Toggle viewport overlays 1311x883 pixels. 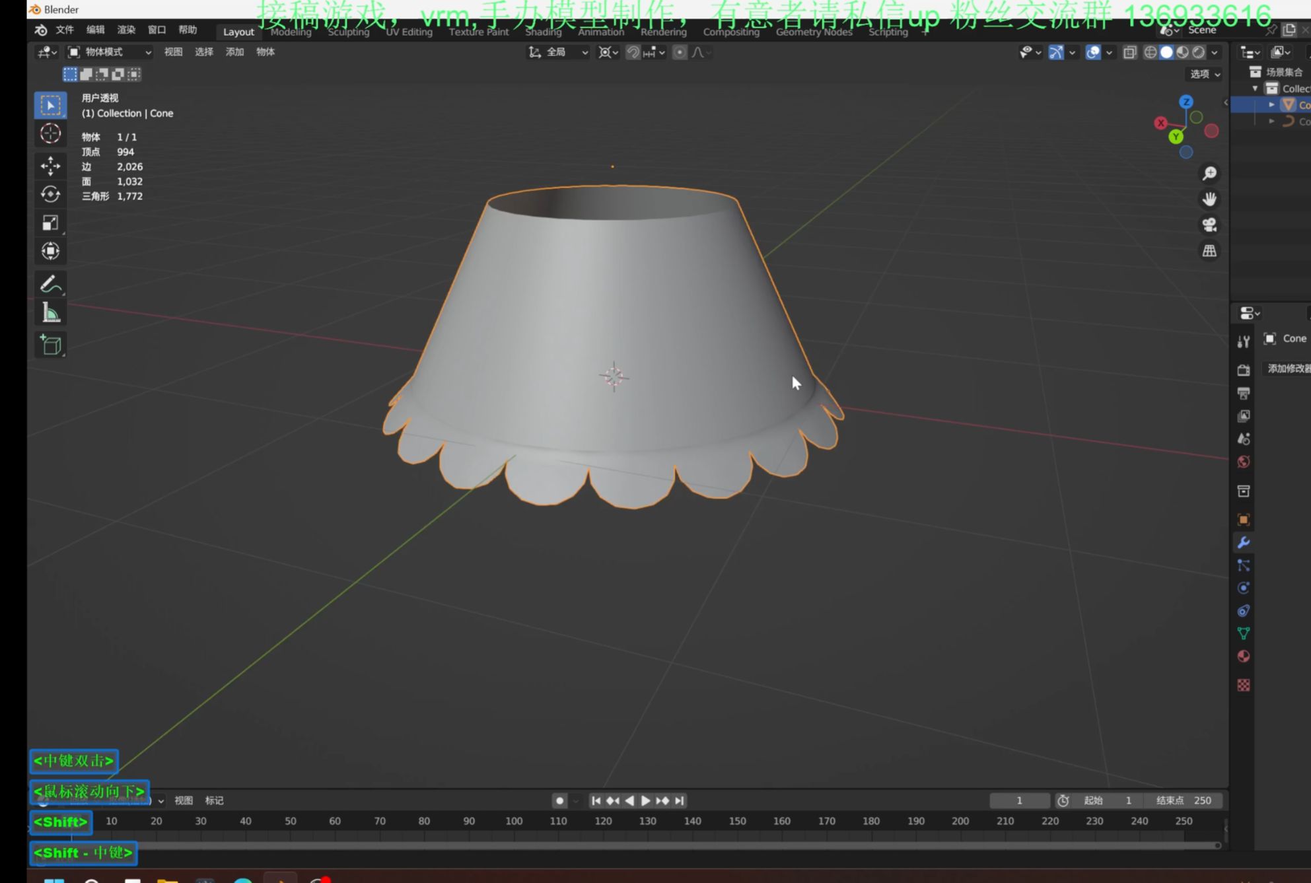1093,52
